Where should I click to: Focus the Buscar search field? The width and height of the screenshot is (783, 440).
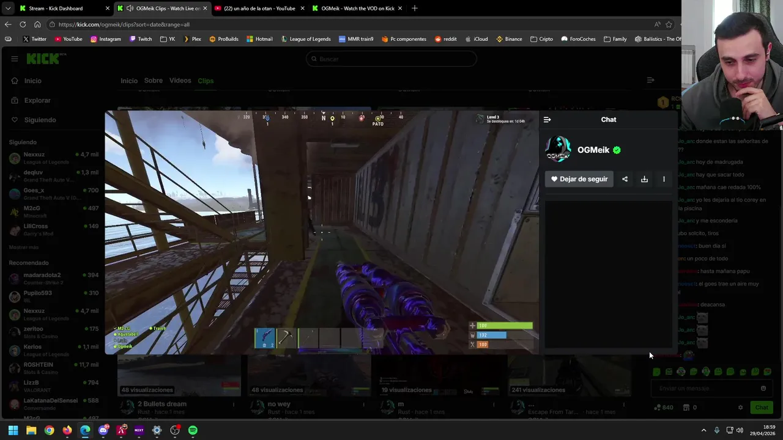(391, 59)
